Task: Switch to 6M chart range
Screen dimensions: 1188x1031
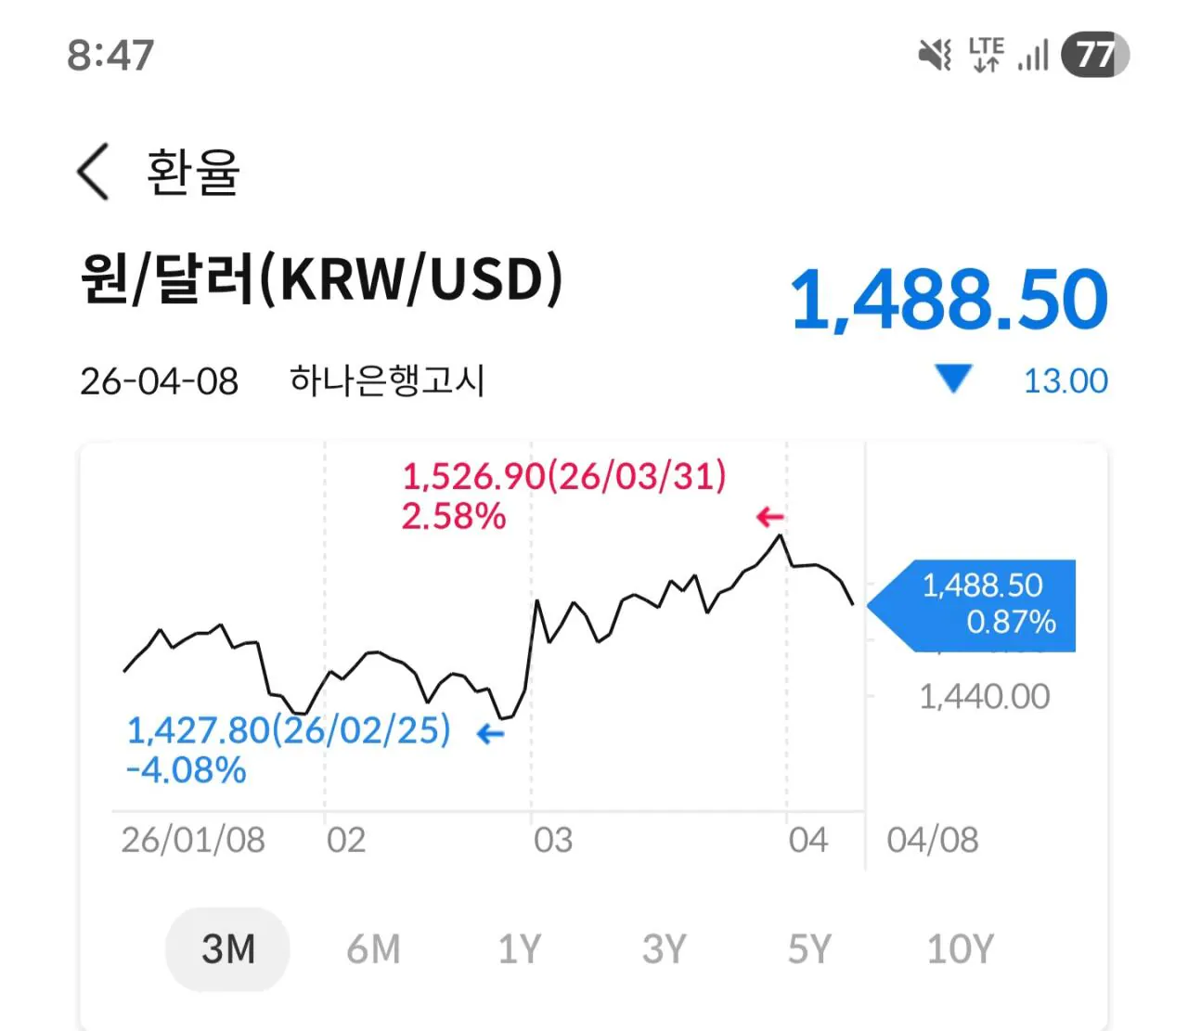Action: pos(373,949)
